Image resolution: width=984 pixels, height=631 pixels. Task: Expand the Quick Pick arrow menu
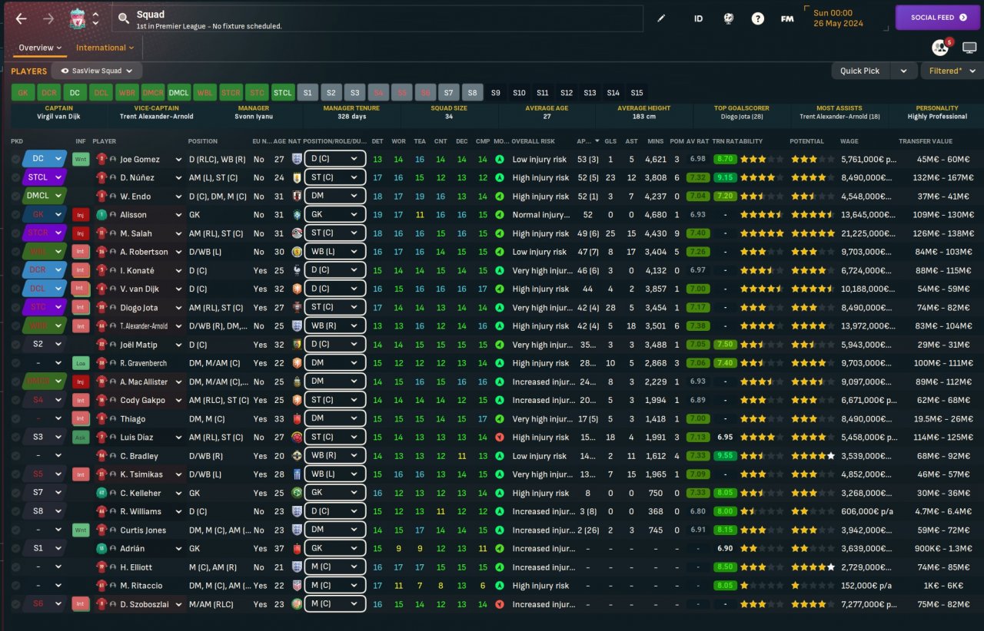click(x=903, y=71)
